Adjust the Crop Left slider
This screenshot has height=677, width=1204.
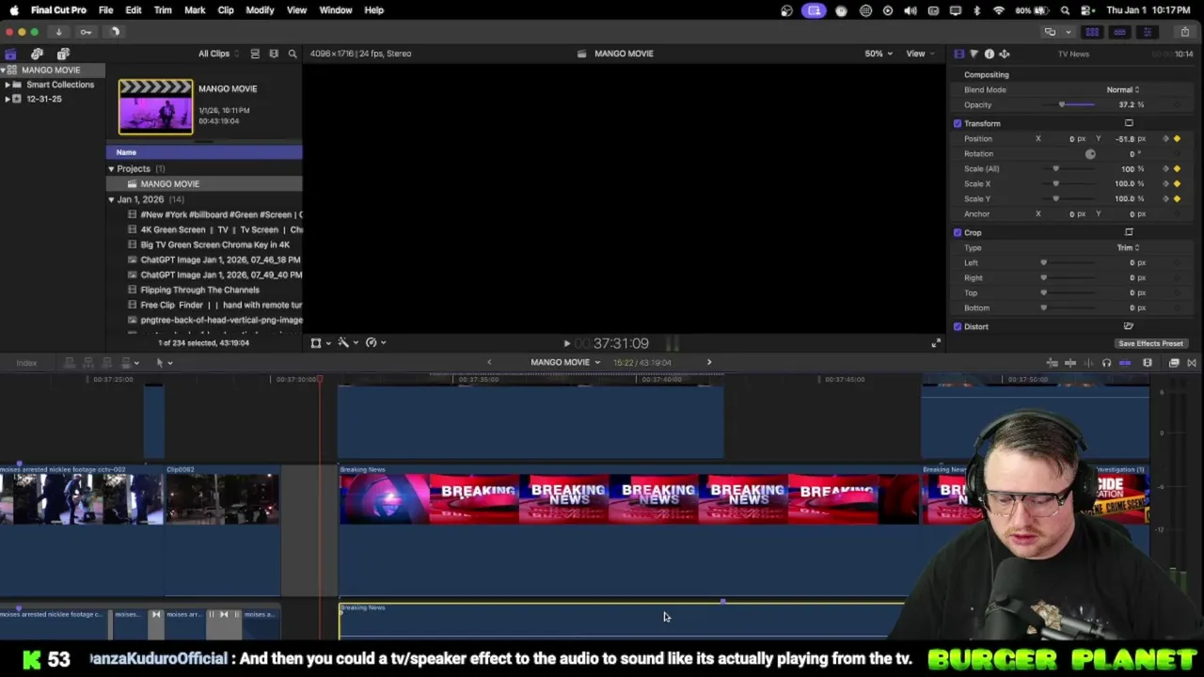pyautogui.click(x=1043, y=262)
